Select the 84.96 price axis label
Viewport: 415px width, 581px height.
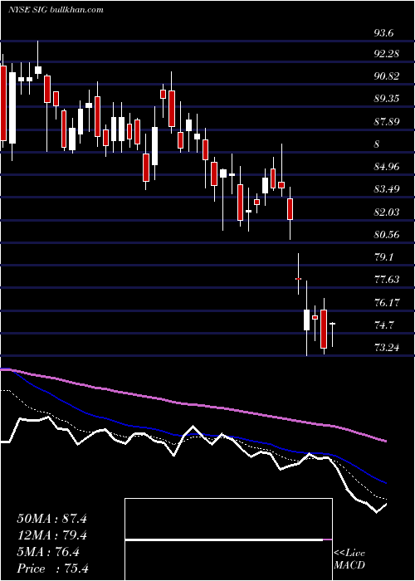[x=387, y=166]
